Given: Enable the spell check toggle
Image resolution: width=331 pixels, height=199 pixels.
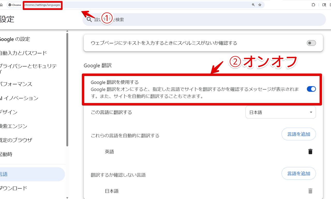Looking at the screenshot, I should [x=311, y=43].
